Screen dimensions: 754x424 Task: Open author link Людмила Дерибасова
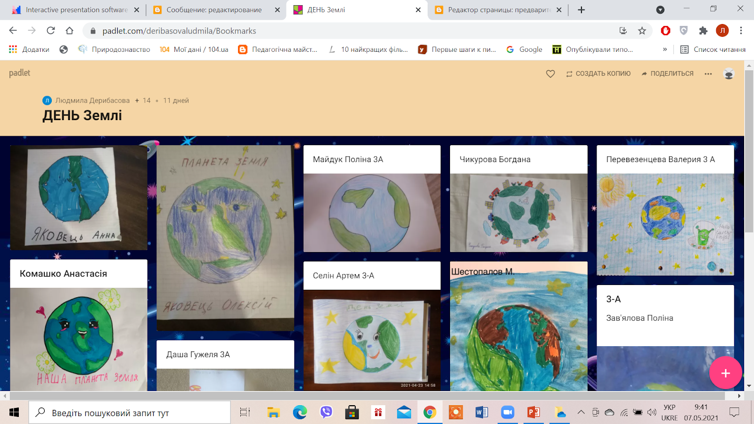92,100
